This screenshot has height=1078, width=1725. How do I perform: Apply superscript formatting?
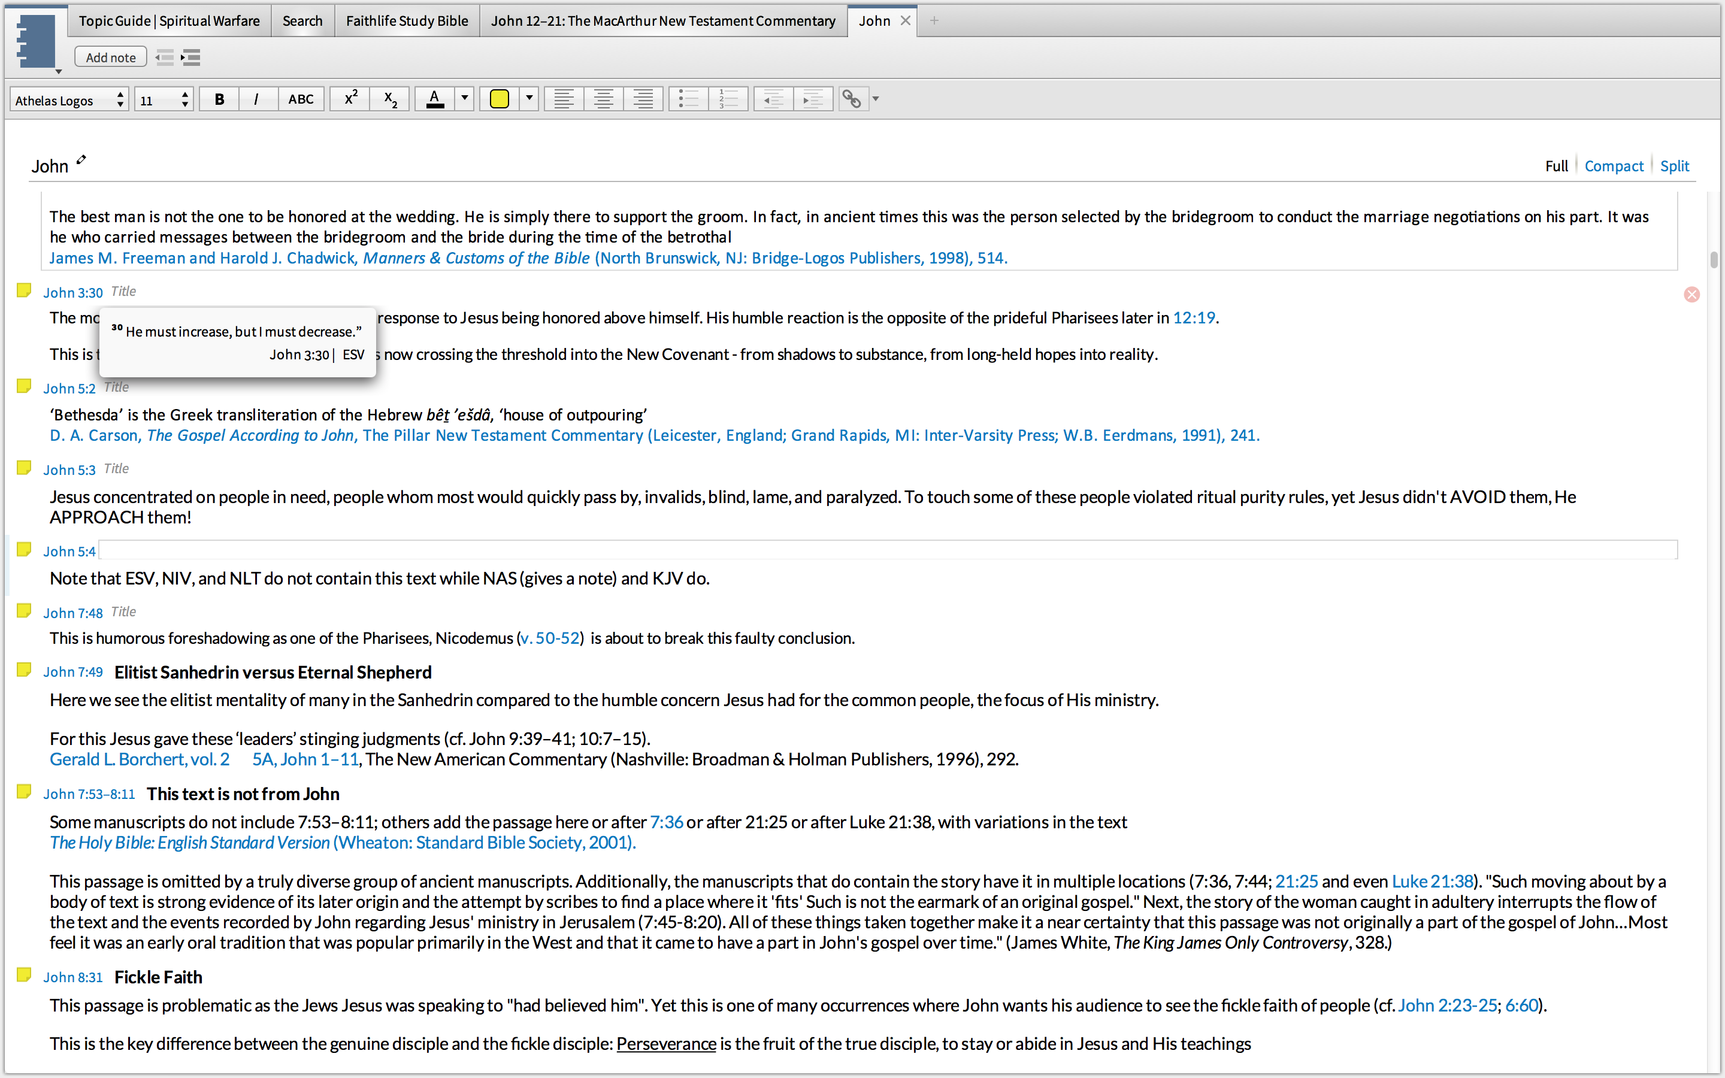[351, 99]
